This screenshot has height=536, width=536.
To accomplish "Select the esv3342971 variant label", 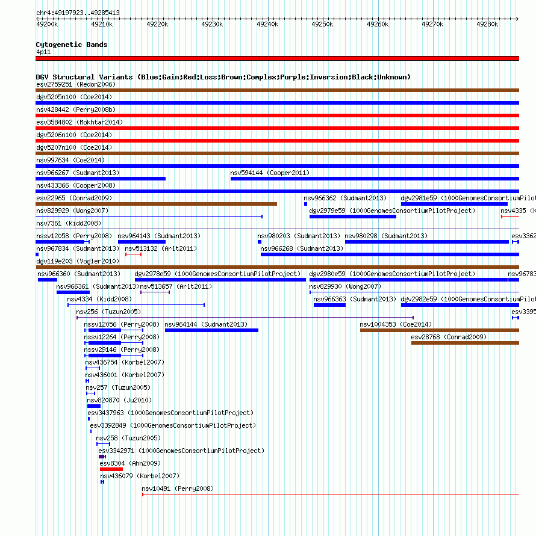I will coord(181,451).
